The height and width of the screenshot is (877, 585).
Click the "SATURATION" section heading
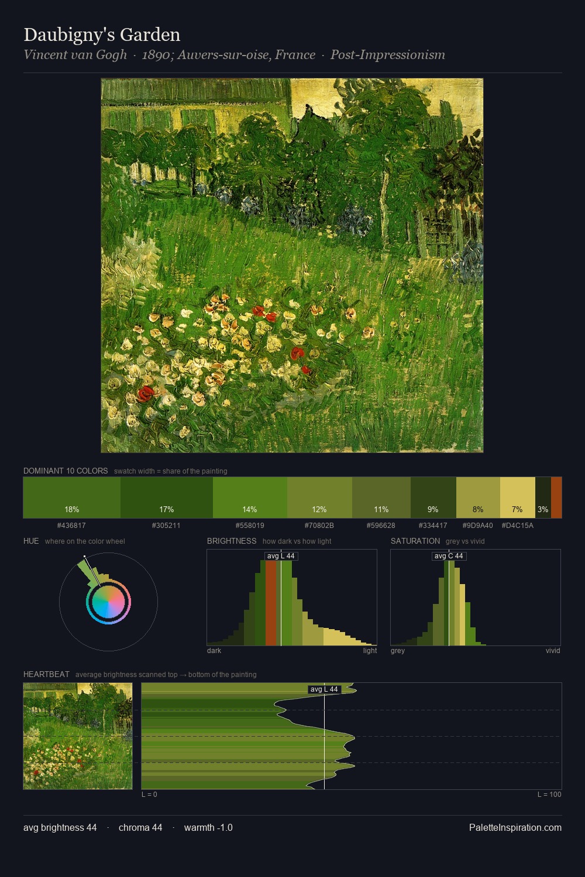coord(415,541)
